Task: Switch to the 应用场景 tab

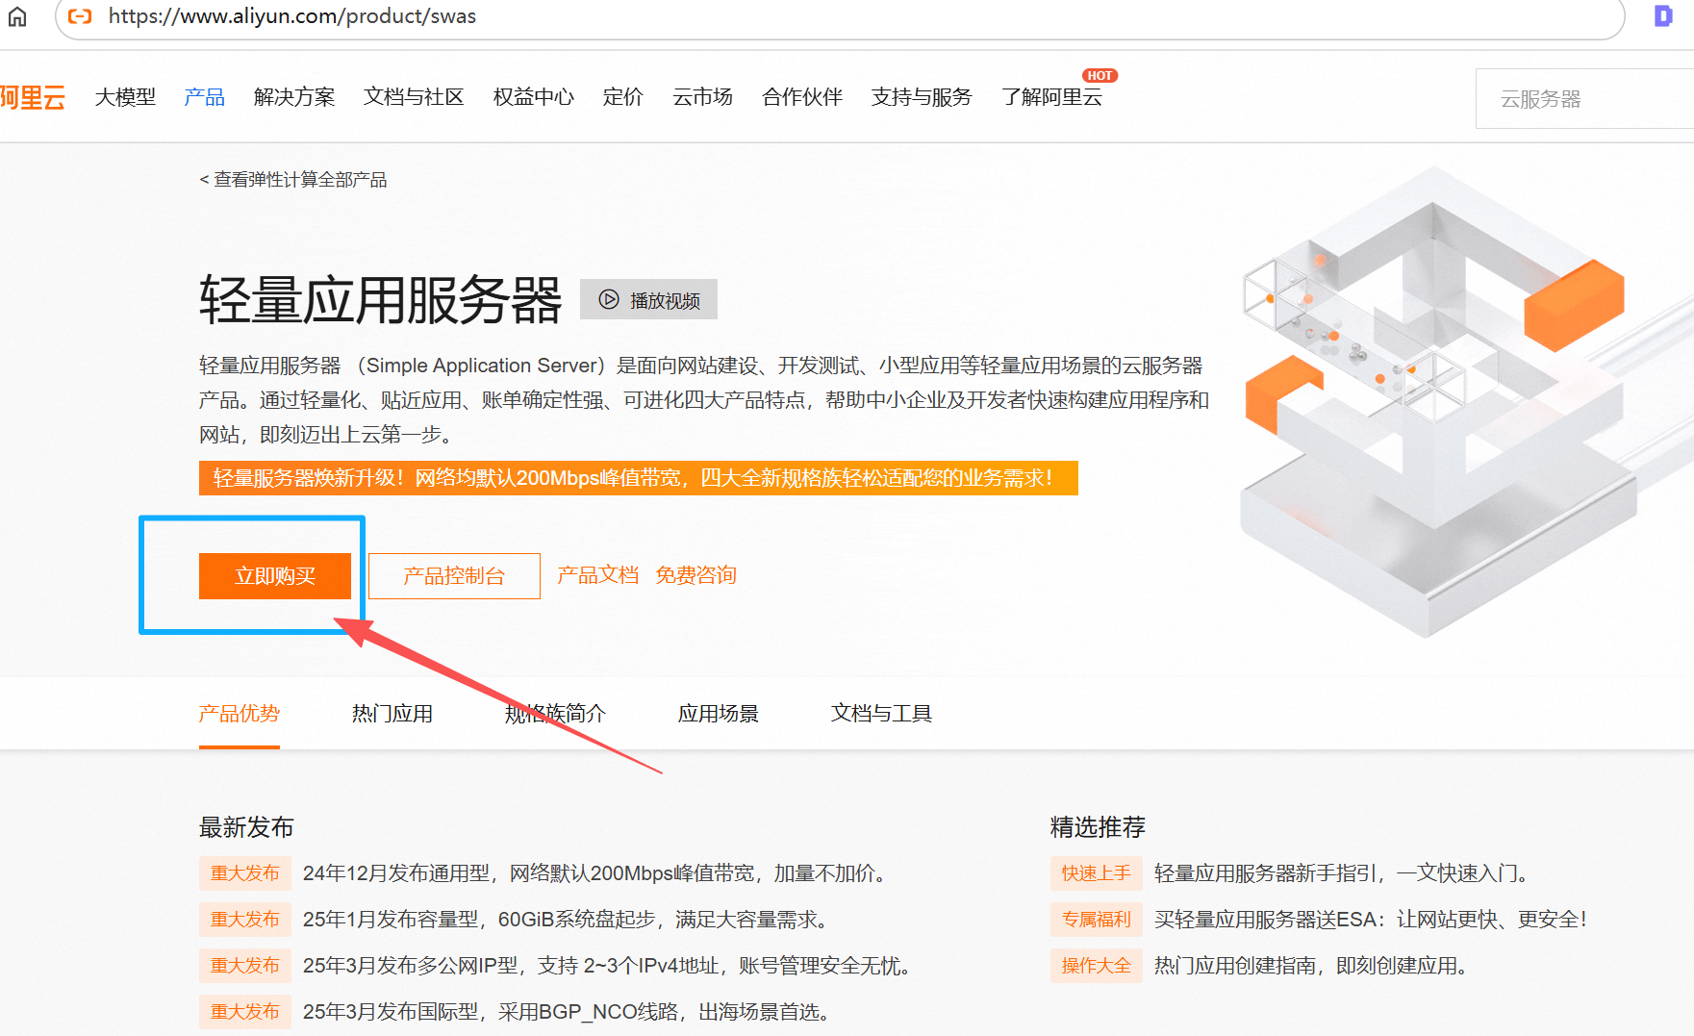Action: [719, 714]
